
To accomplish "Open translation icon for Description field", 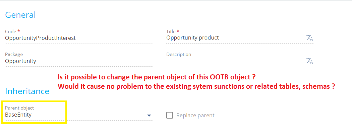I will click(309, 61).
